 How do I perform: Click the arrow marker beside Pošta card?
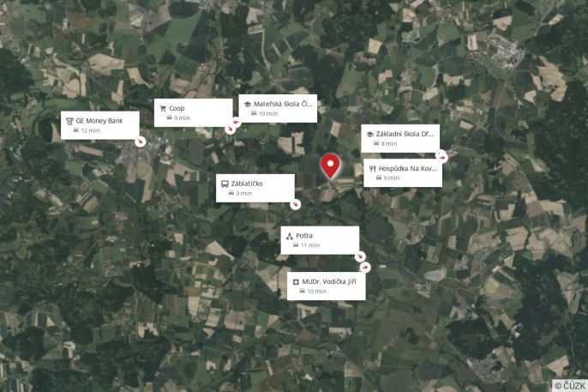pyautogui.click(x=360, y=256)
